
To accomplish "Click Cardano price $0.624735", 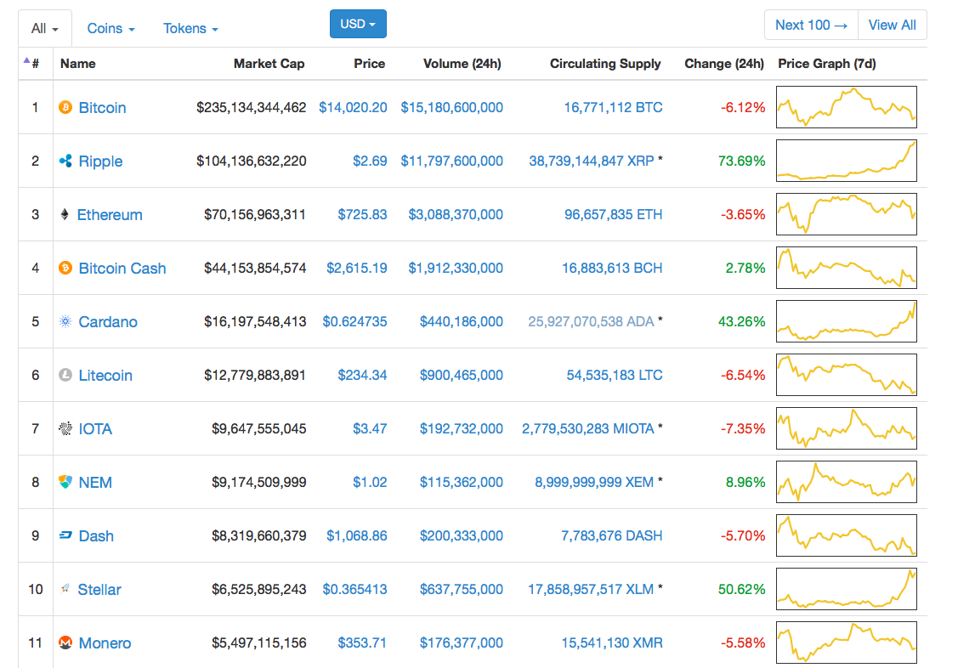I will pos(355,322).
